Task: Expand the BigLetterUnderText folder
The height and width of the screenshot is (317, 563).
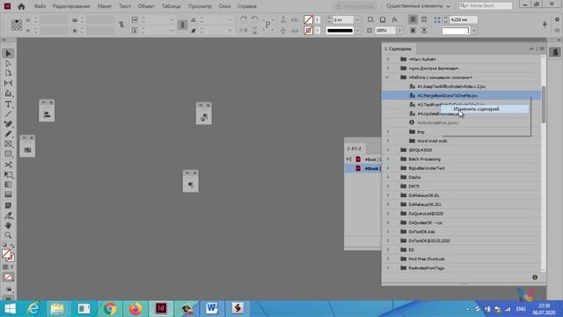Action: (388, 168)
